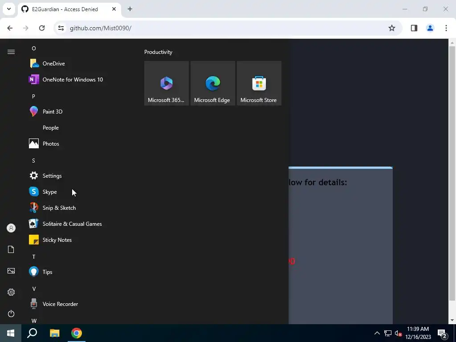The height and width of the screenshot is (342, 456).
Task: Start Solitaire & Casual Games
Action: [78, 224]
